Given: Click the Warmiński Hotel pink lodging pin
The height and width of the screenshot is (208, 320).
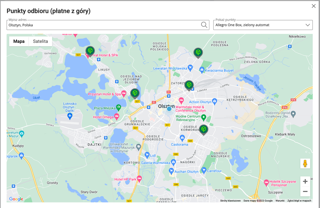Looking at the screenshot, I should click(181, 100).
